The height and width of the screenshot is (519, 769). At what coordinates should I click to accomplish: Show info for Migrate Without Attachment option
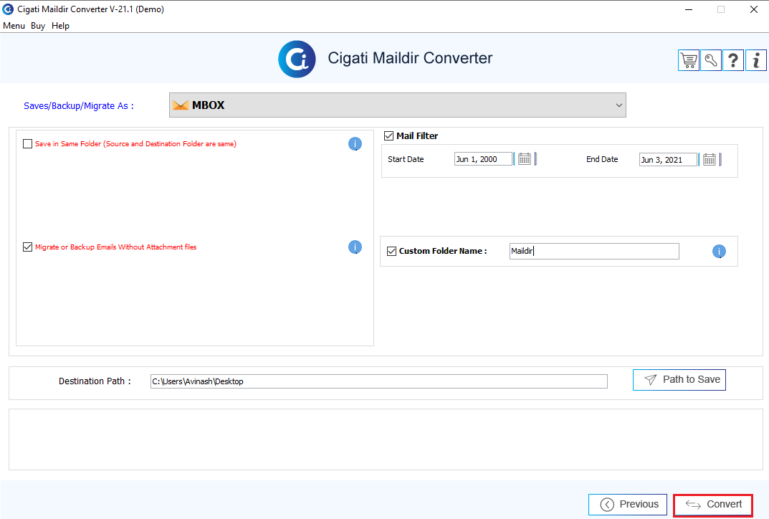pos(355,247)
